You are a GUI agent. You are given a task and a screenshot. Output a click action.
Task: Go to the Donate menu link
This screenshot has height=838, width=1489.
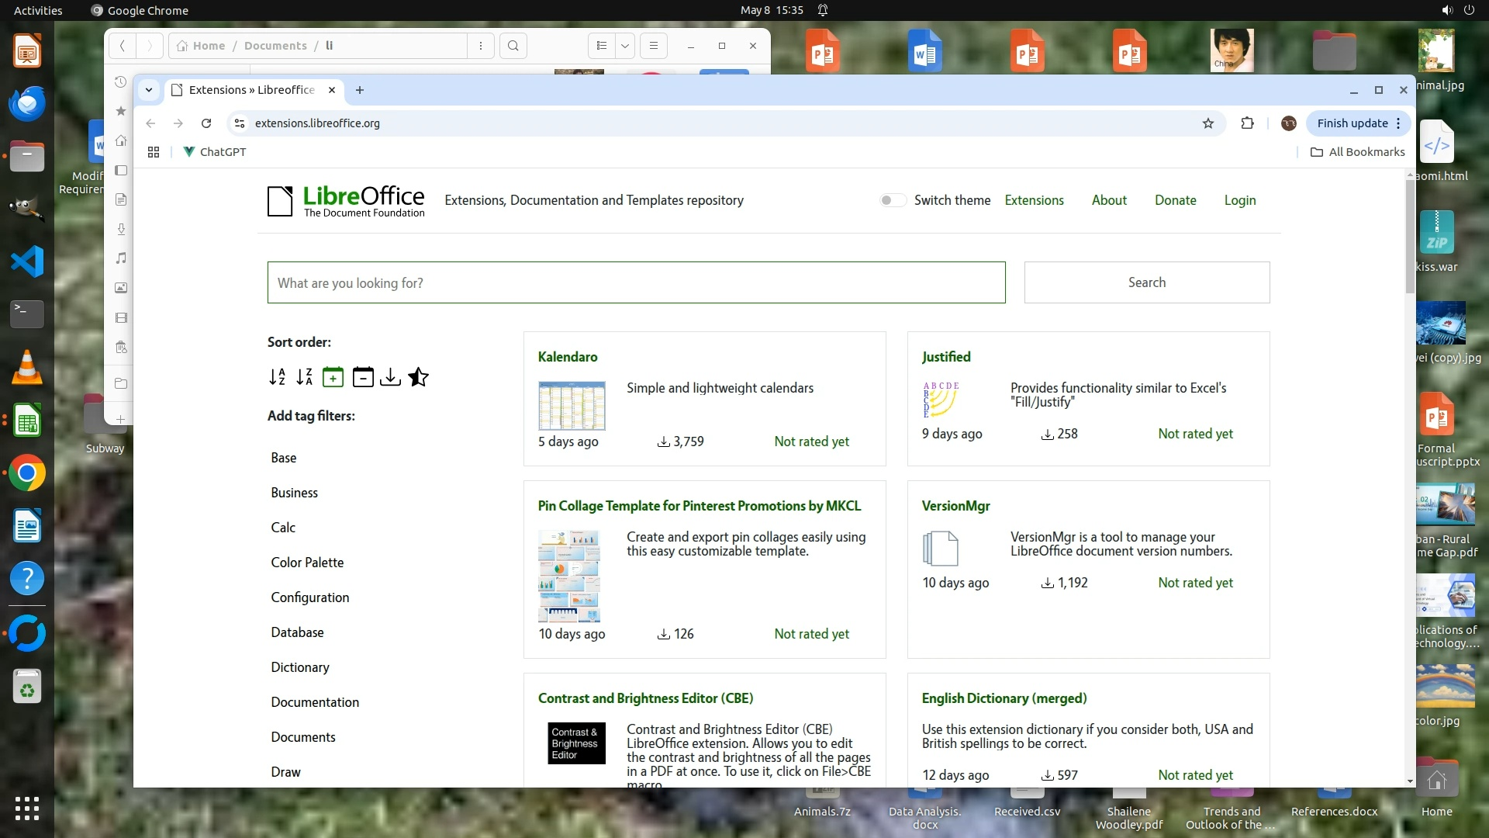click(1175, 200)
